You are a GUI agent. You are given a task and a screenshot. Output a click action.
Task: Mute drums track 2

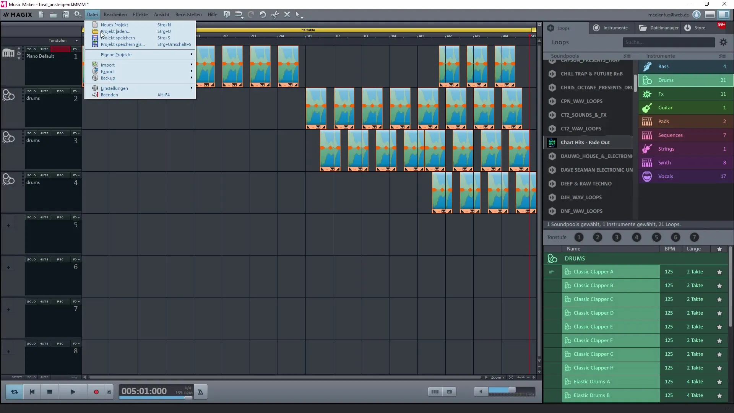pos(44,91)
